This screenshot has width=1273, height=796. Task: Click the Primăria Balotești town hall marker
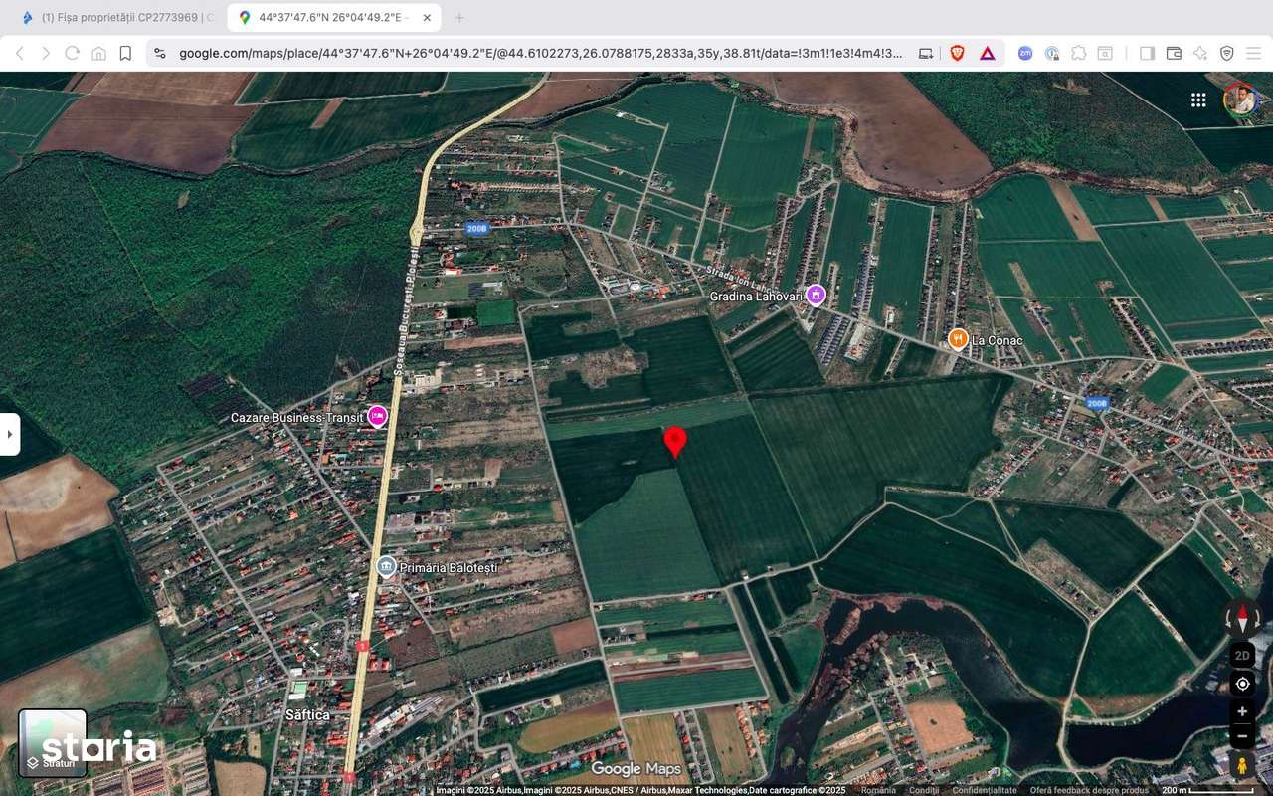tap(386, 565)
